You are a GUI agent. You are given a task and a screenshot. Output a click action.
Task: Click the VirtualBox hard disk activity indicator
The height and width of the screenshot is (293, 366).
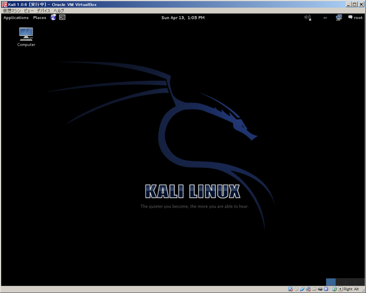click(x=290, y=289)
